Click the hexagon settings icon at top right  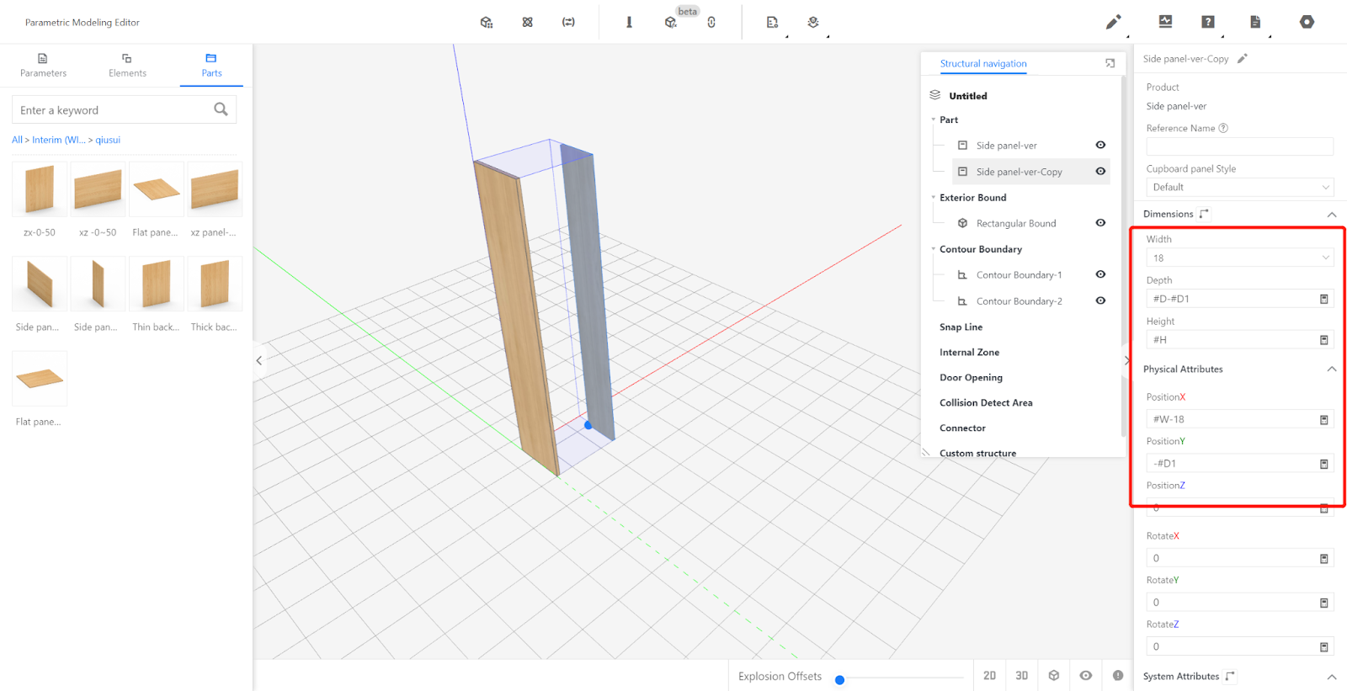(1307, 22)
